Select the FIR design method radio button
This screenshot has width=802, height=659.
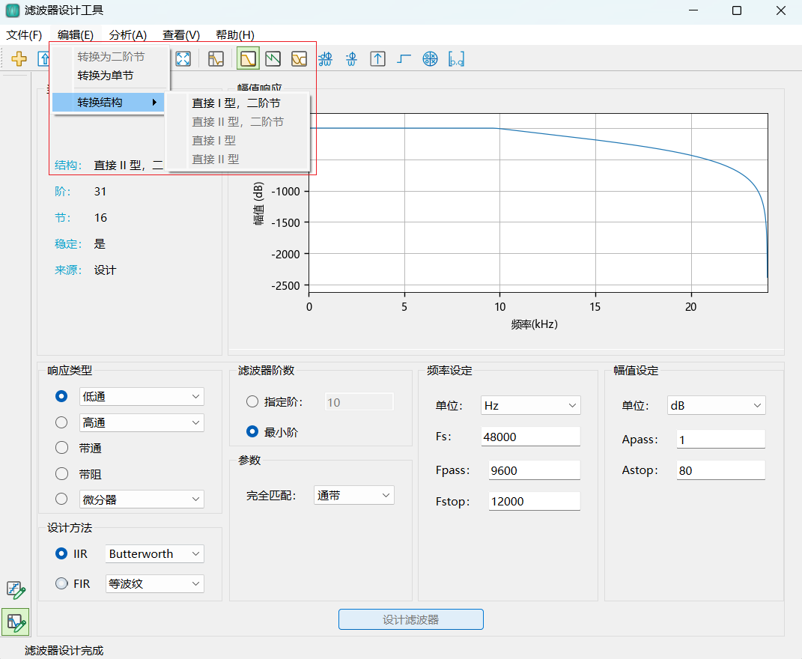pos(61,583)
